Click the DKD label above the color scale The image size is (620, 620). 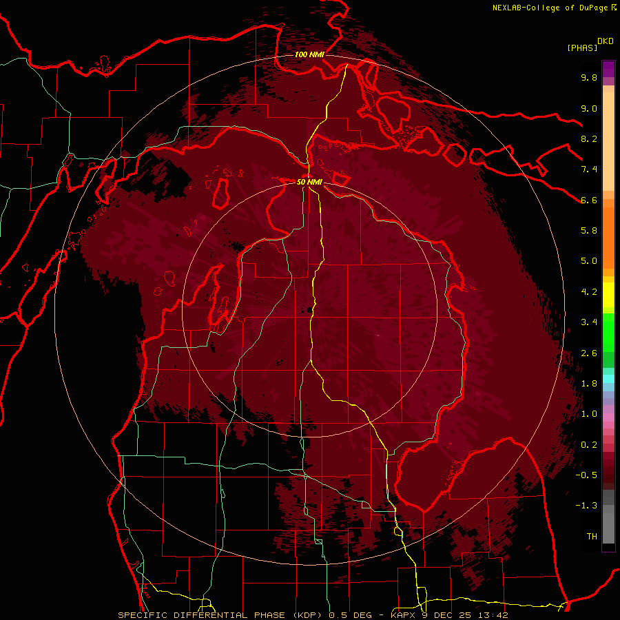606,41
